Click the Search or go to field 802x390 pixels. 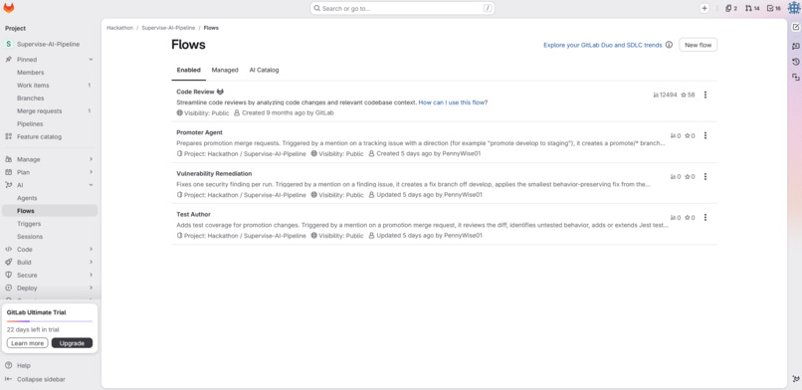pos(402,8)
